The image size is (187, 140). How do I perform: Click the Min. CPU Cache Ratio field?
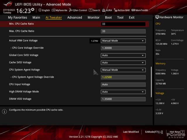(x=123, y=24)
